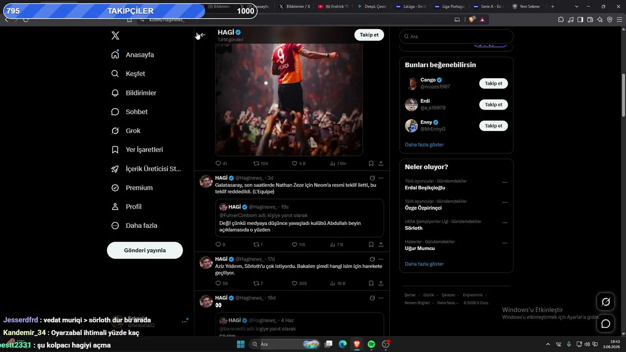
Task: Reply to the Nathan Zeze post
Action: pyautogui.click(x=220, y=244)
